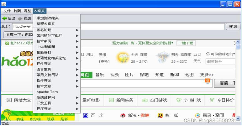The image size is (242, 126).
Task: Expand the Java新闻组 submenu
Action: click(x=57, y=47)
